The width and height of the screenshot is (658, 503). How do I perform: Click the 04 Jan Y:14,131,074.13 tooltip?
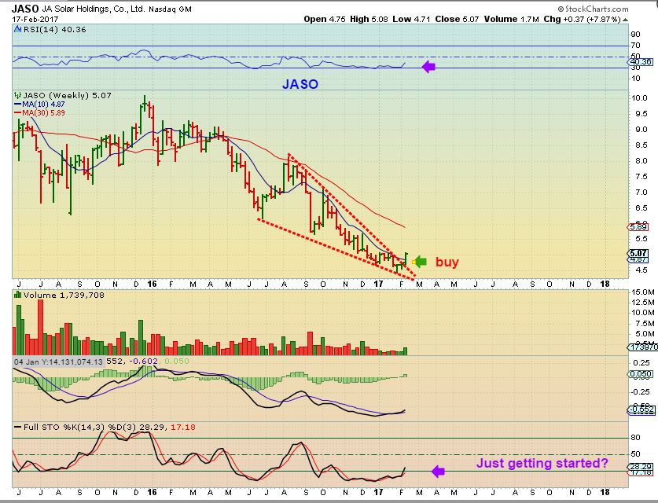[58, 362]
